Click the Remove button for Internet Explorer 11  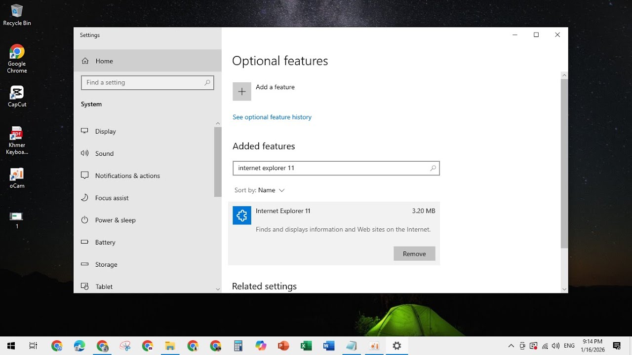point(414,254)
